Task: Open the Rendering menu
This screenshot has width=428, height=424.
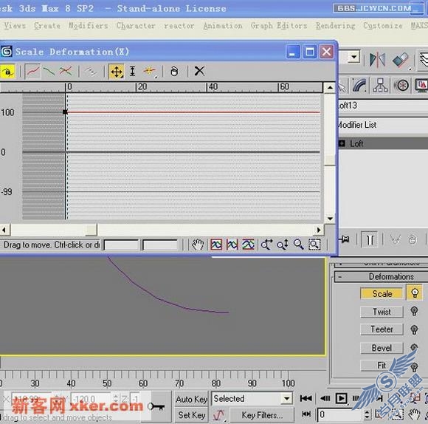Action: point(336,26)
